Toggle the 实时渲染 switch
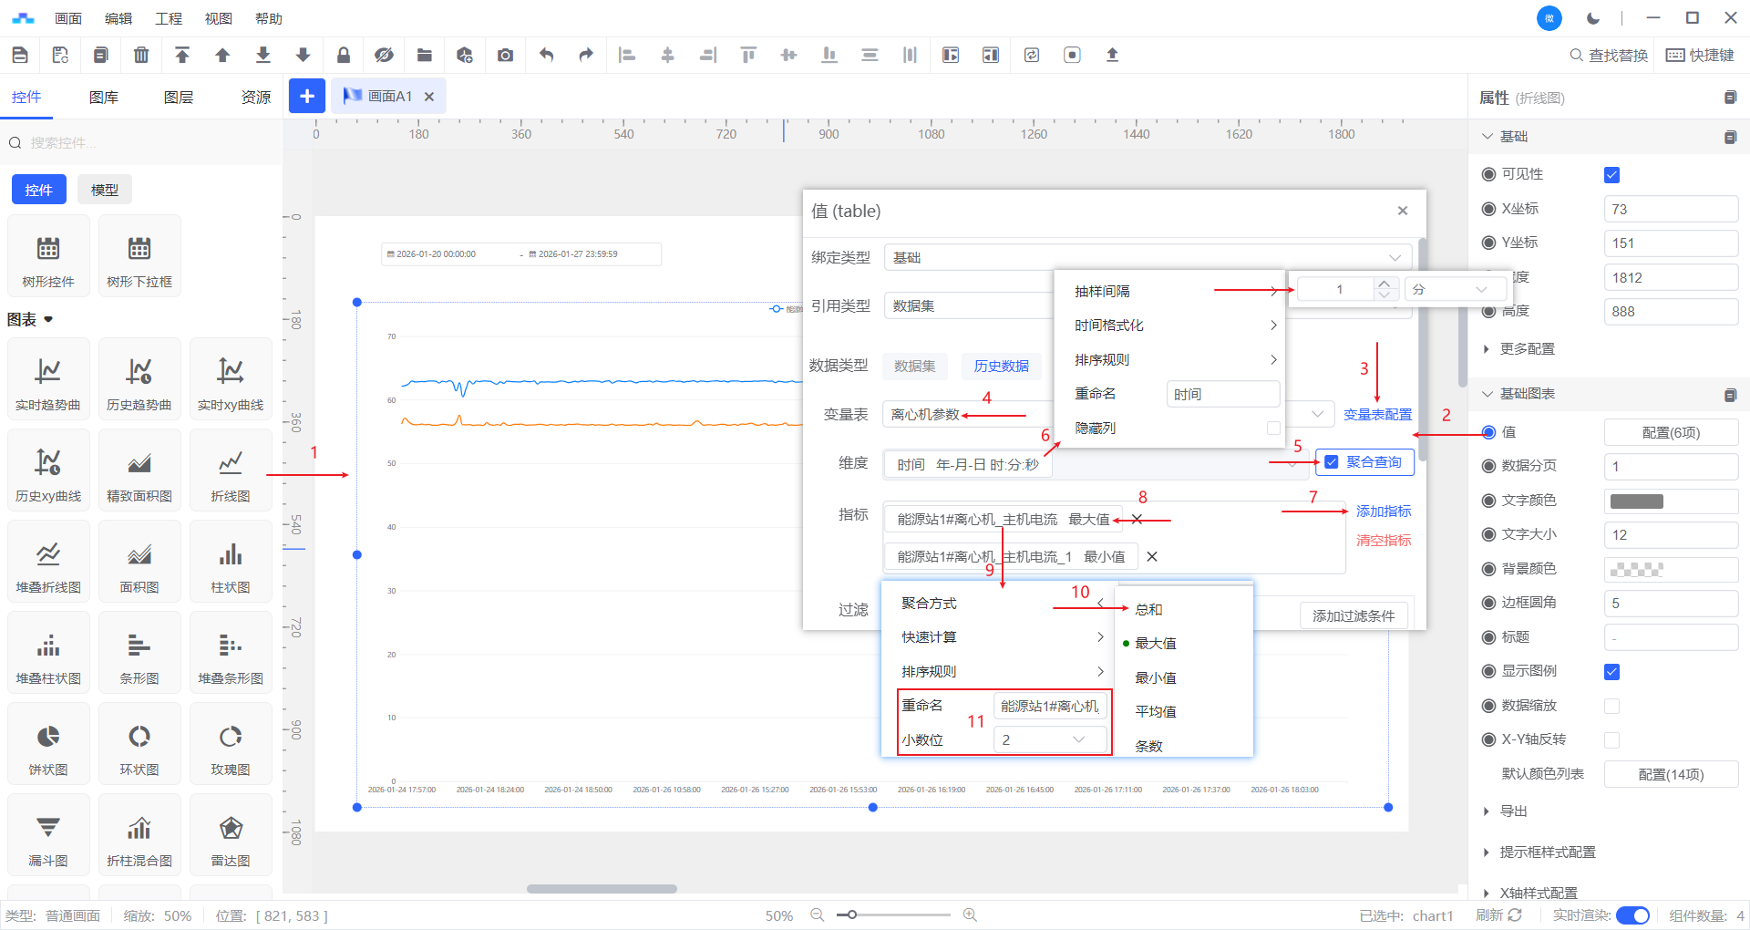Image resolution: width=1750 pixels, height=930 pixels. (1632, 915)
